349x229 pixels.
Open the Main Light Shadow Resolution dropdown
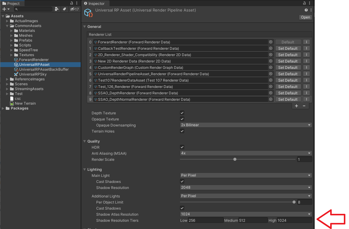coord(246,187)
